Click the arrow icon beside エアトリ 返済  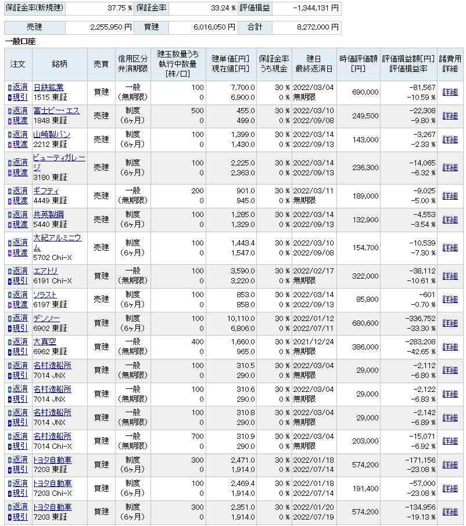(10, 271)
